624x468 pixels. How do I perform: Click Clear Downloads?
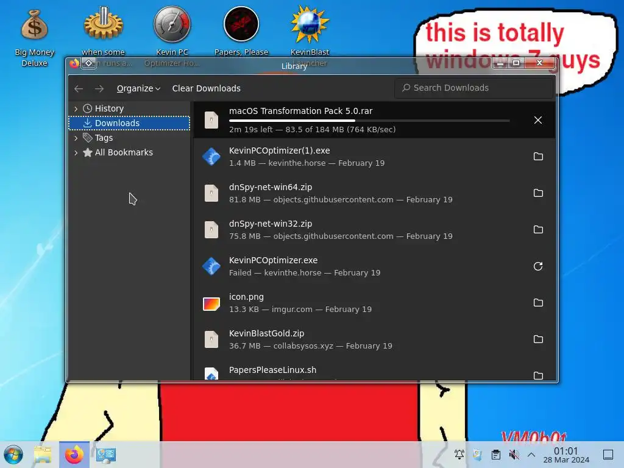click(206, 88)
